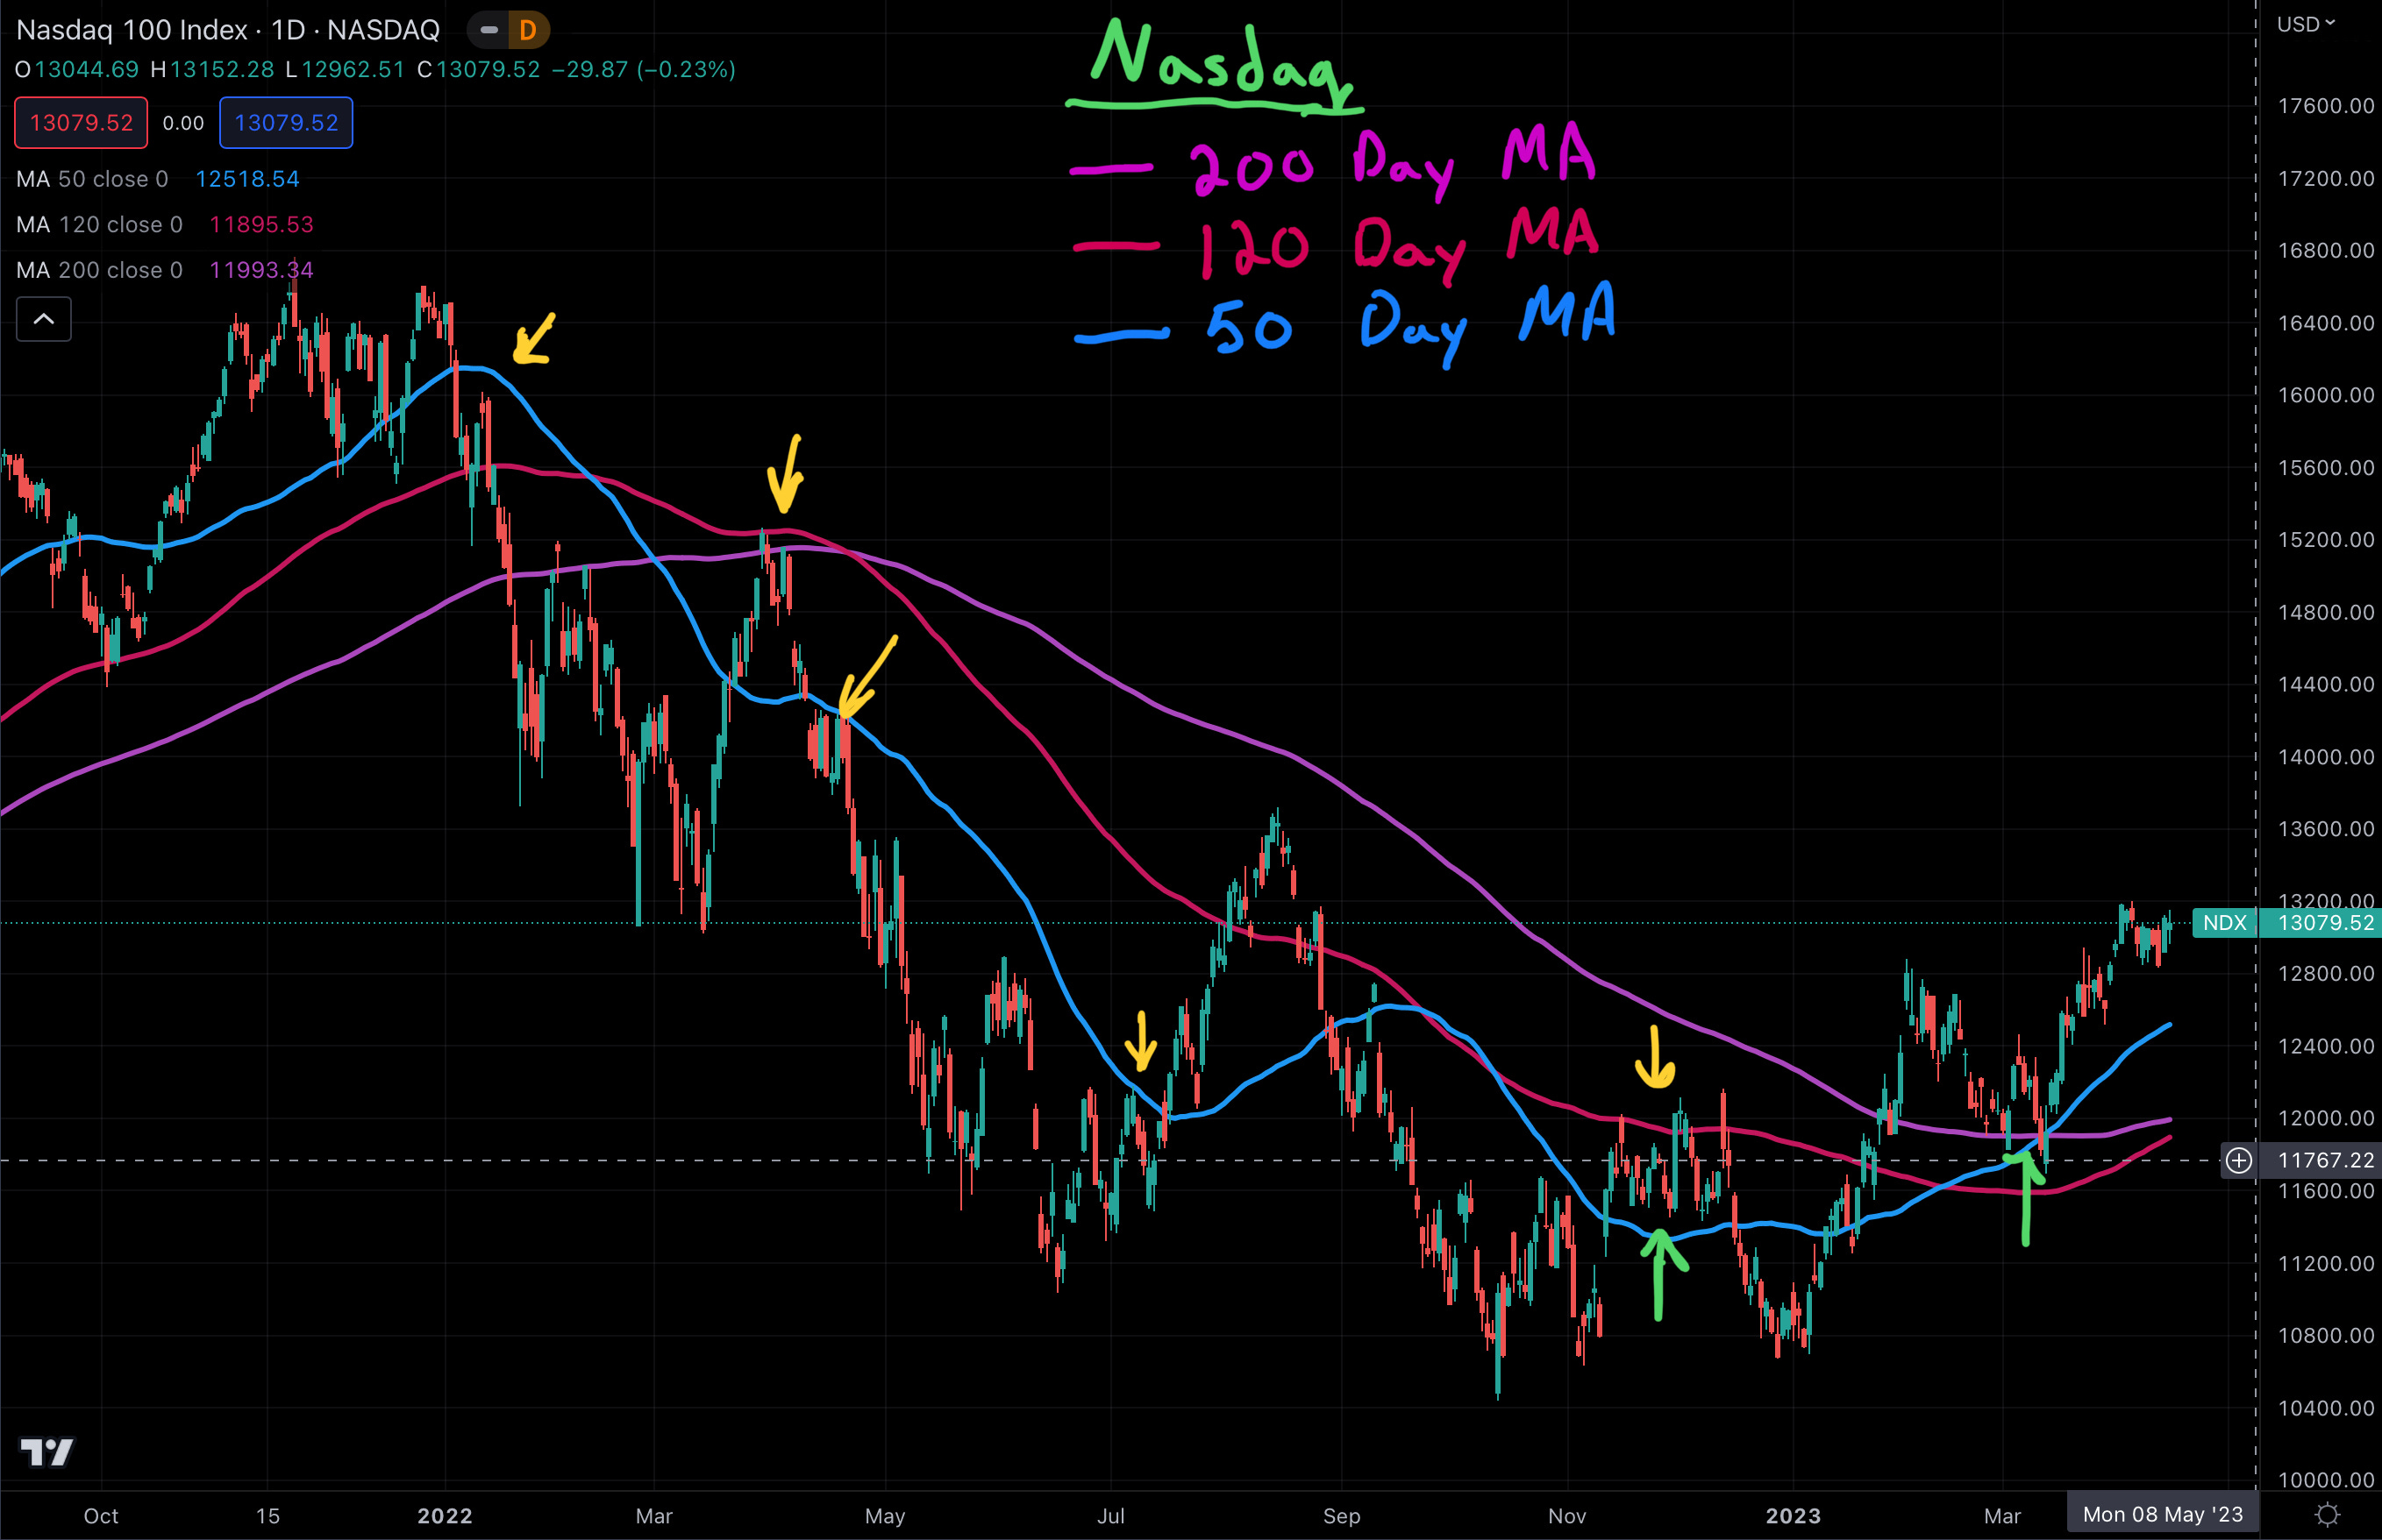This screenshot has height=1540, width=2382.
Task: Click the Mon 08 May '23 date label
Action: (2163, 1514)
